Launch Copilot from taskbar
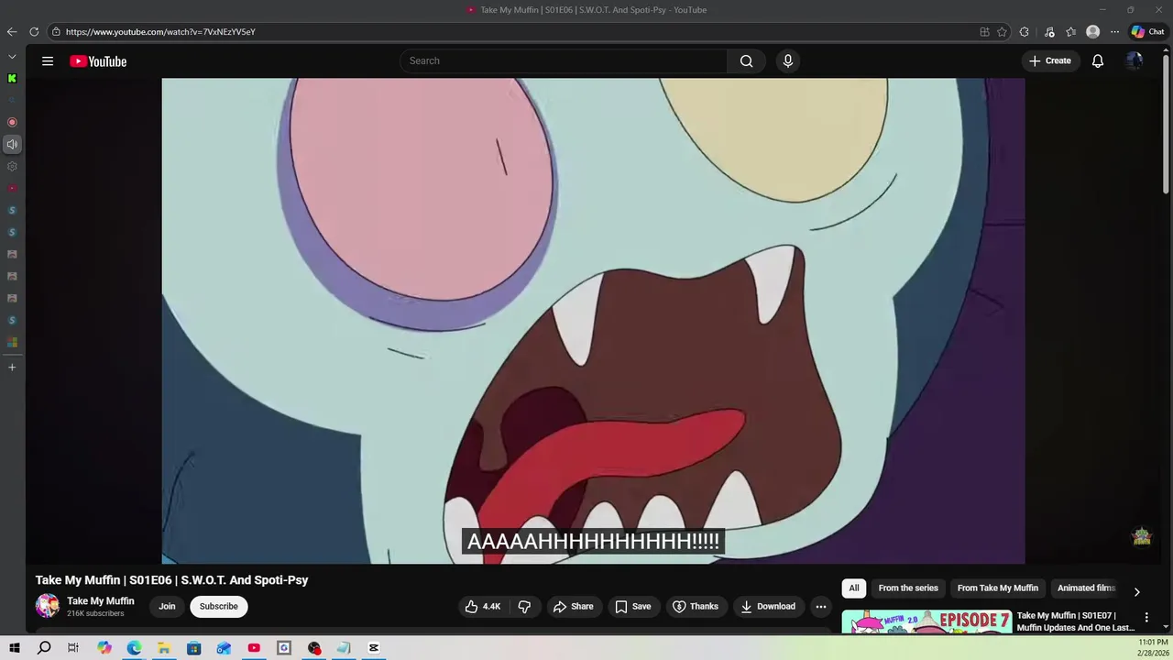The width and height of the screenshot is (1173, 660). 104,648
